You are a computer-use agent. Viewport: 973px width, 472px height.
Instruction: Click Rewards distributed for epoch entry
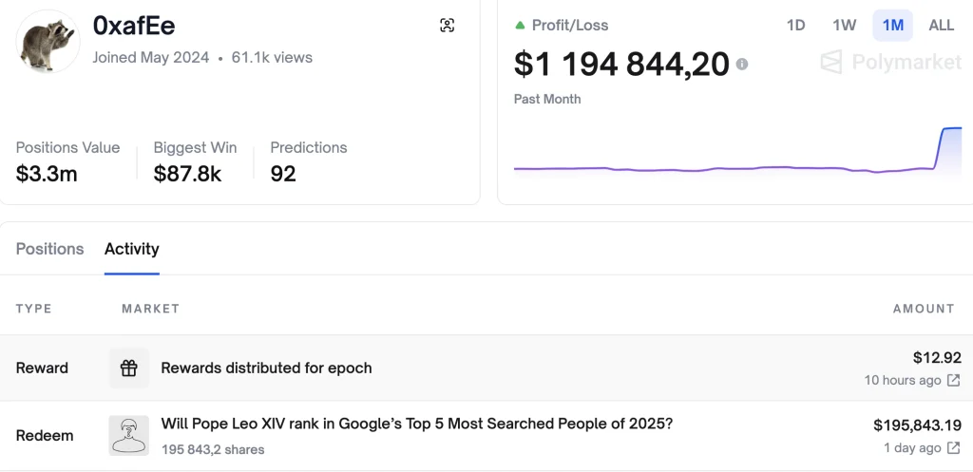click(x=266, y=368)
